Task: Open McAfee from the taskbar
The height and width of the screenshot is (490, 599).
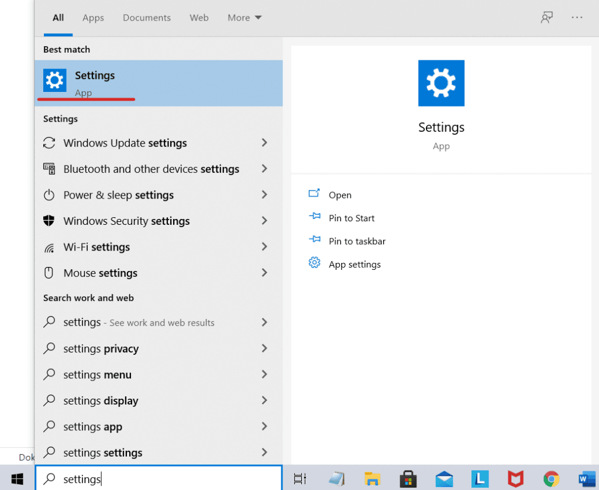Action: [x=515, y=479]
